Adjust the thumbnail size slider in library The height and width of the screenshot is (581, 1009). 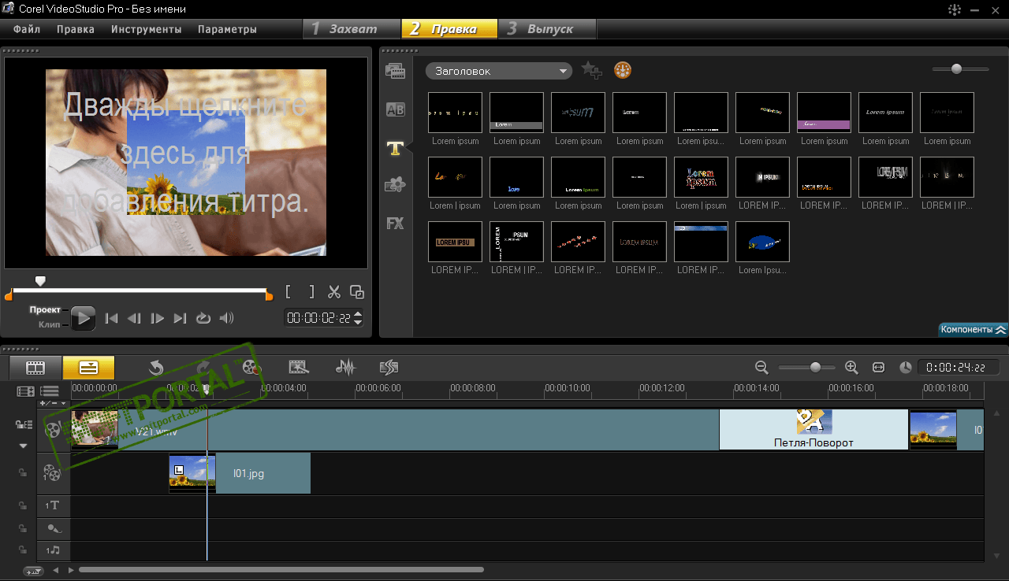[956, 69]
